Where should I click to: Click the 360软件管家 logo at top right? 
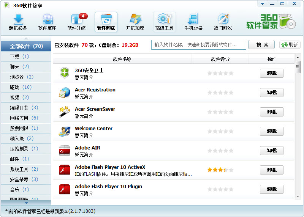click(271, 22)
